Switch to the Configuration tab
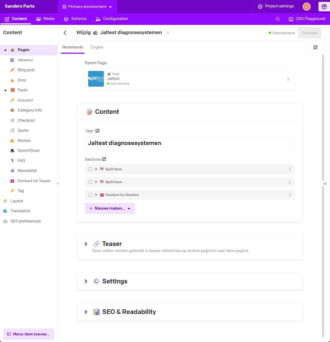This screenshot has height=342, width=330. pyautogui.click(x=112, y=19)
